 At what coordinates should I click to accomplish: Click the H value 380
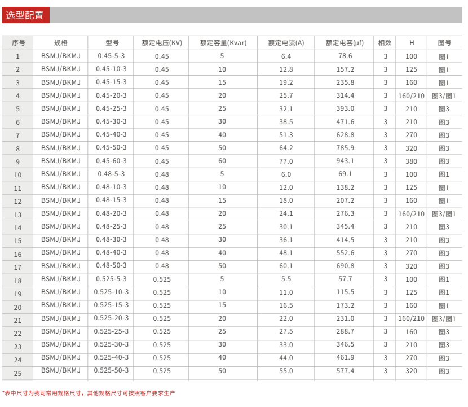(412, 161)
